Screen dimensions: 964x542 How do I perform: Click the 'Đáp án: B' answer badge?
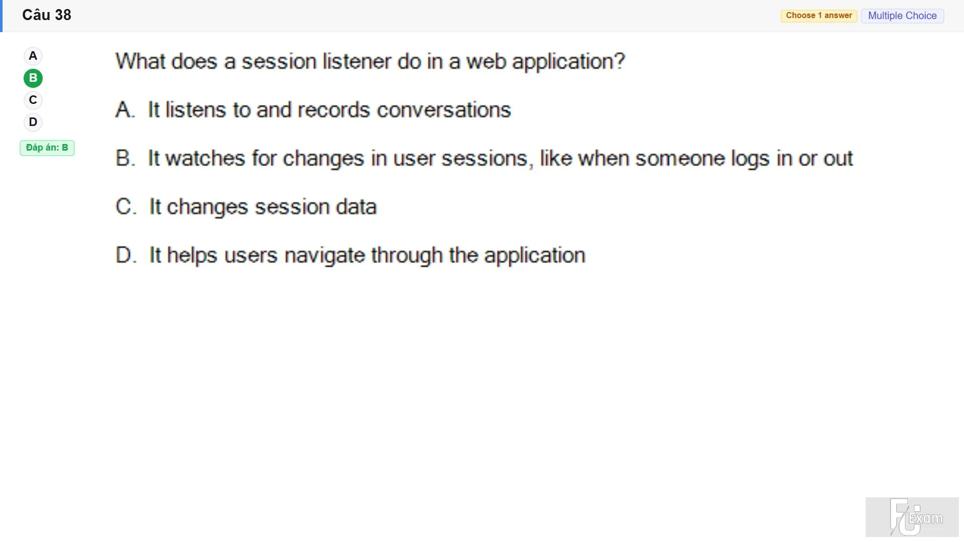pos(47,148)
